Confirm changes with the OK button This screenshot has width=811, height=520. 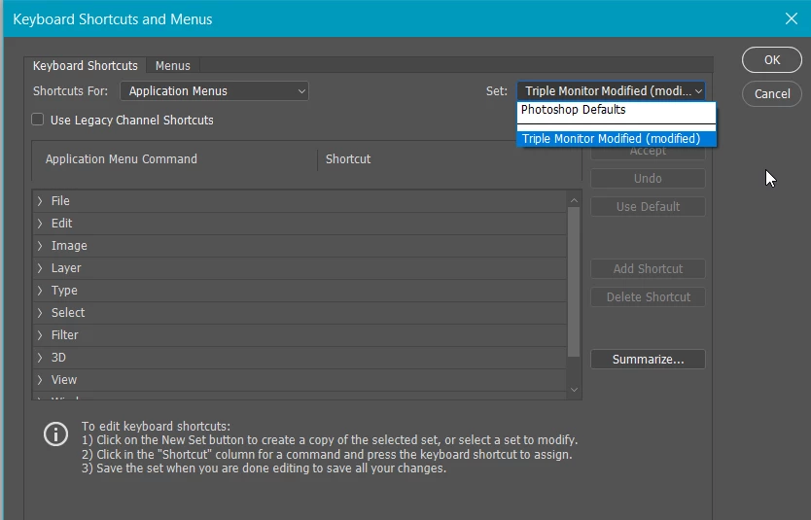point(772,60)
